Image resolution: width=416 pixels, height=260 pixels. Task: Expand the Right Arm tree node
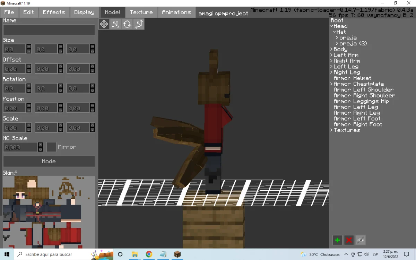(331, 61)
